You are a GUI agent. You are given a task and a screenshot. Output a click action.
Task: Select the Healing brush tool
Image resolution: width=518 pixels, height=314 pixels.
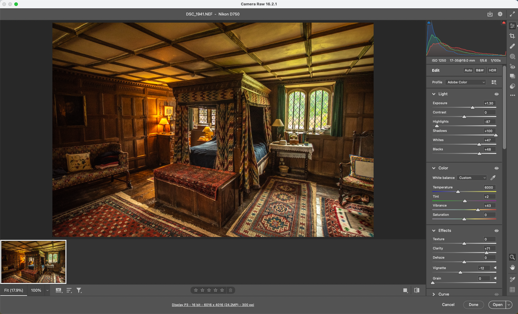(x=512, y=46)
